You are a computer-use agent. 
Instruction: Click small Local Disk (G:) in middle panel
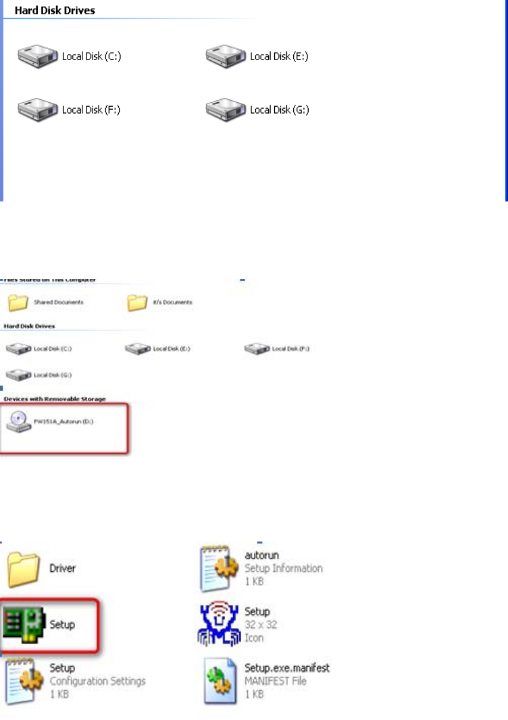coord(39,375)
